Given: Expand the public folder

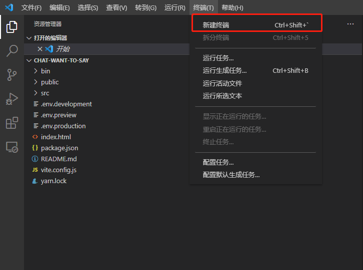Looking at the screenshot, I should (35, 82).
